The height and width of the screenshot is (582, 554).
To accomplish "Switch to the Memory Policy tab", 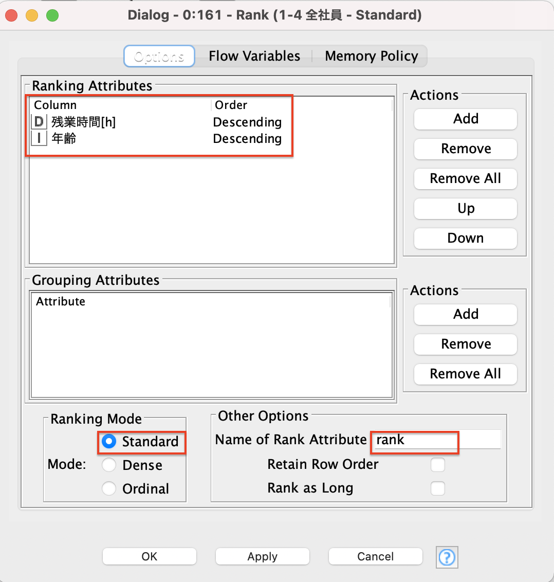I will click(x=372, y=56).
